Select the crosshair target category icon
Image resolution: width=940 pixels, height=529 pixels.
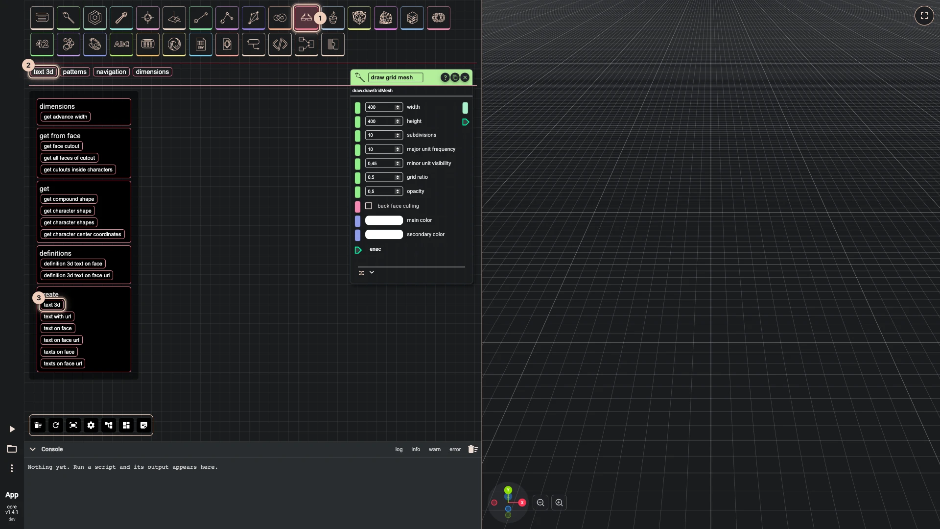(x=148, y=18)
